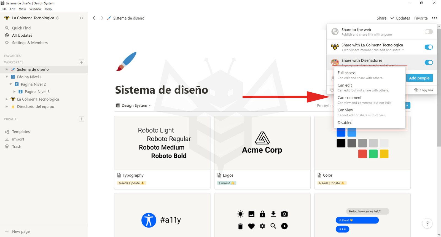Click the All Updates clock icon
This screenshot has width=441, height=237.
(x=7, y=35)
